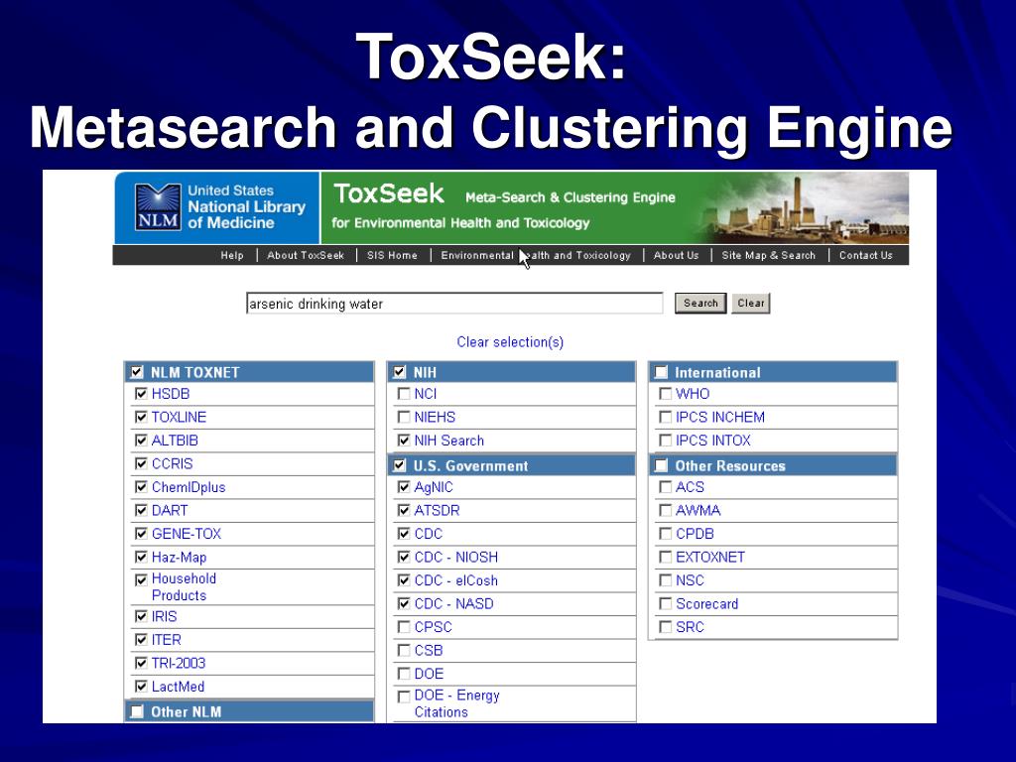The width and height of the screenshot is (1016, 762).
Task: Check the CSB checkbox
Action: click(x=404, y=650)
